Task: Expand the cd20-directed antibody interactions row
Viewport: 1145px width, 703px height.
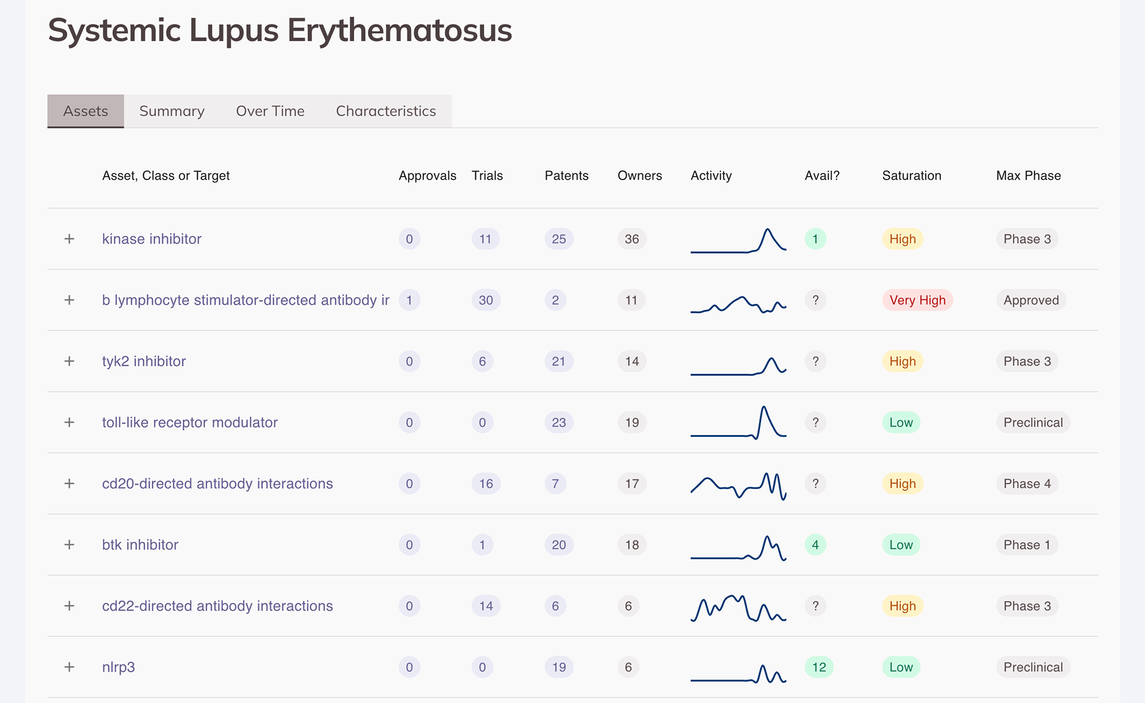Action: click(69, 483)
